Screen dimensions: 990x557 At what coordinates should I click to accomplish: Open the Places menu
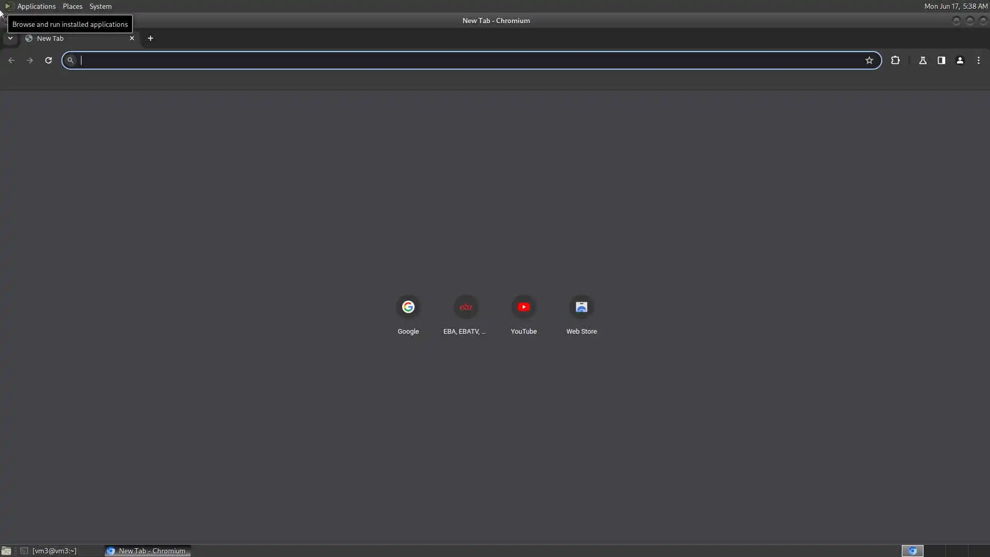(x=72, y=6)
